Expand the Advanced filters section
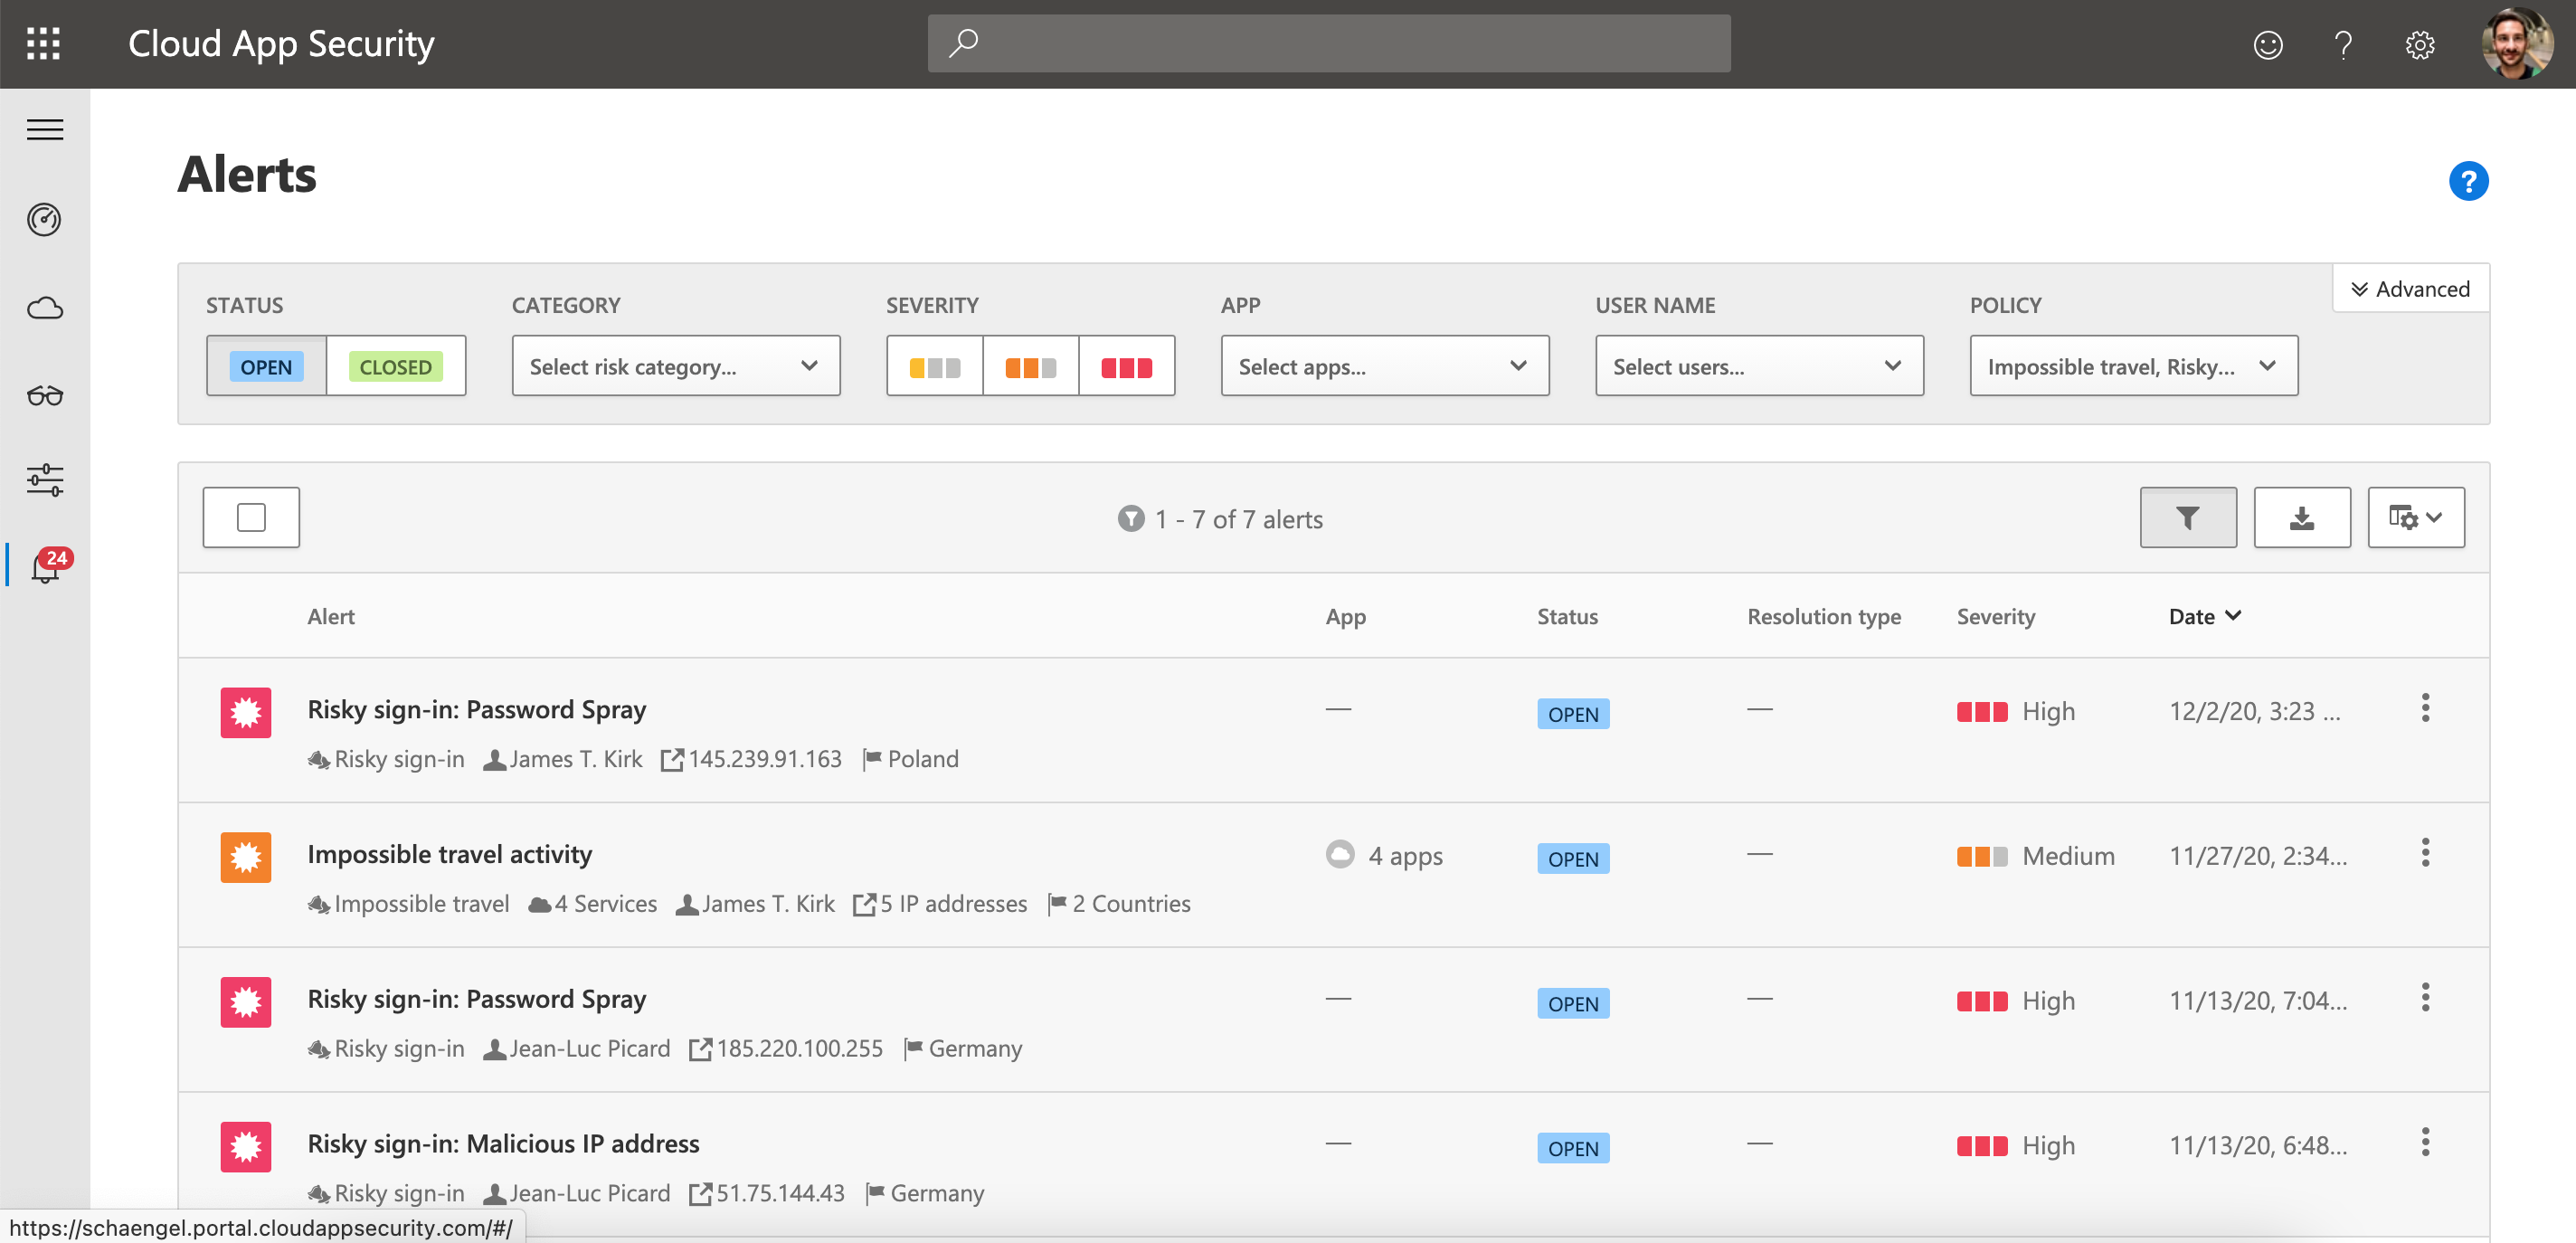Image resolution: width=2576 pixels, height=1243 pixels. coord(2410,289)
